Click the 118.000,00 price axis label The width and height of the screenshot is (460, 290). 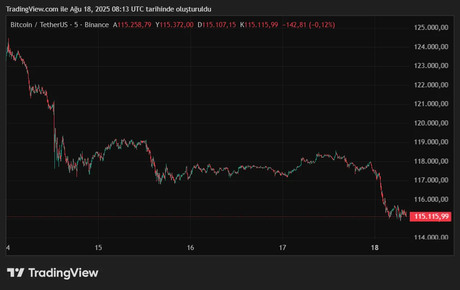431,161
